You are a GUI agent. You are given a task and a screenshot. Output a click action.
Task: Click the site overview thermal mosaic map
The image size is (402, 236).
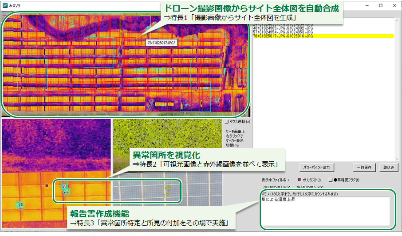pos(126,64)
